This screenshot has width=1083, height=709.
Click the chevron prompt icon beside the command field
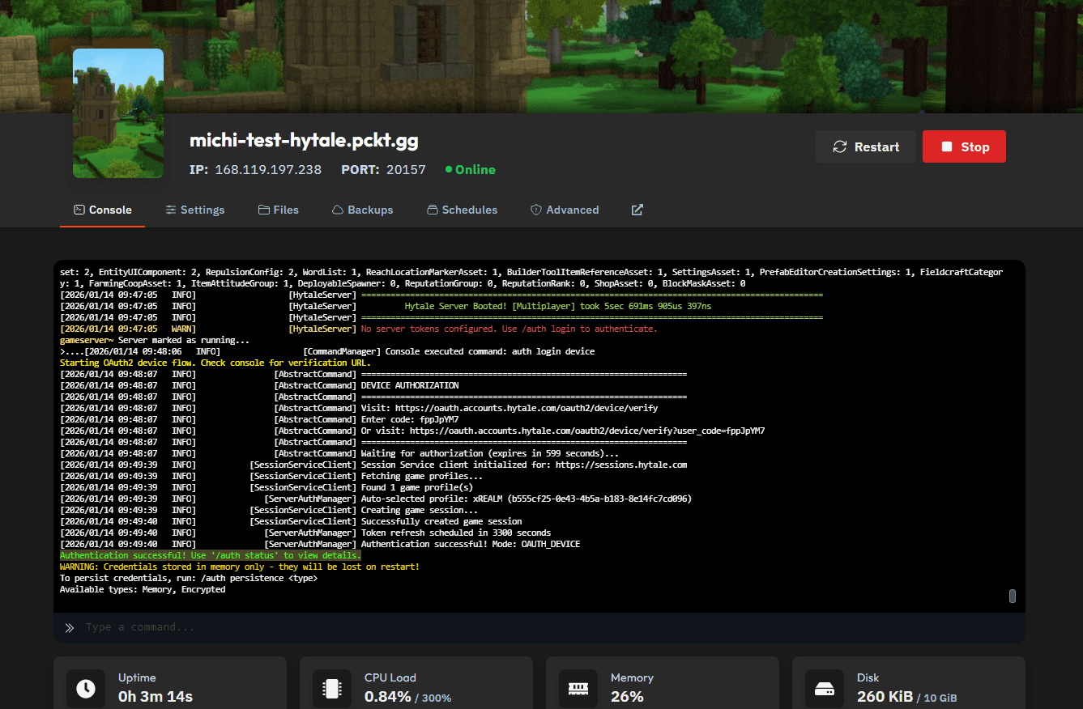pyautogui.click(x=70, y=627)
